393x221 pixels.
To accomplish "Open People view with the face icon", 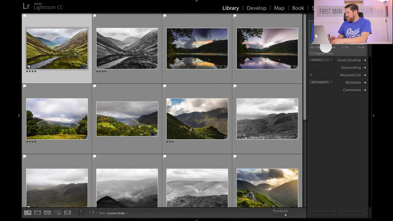I will [67, 213].
